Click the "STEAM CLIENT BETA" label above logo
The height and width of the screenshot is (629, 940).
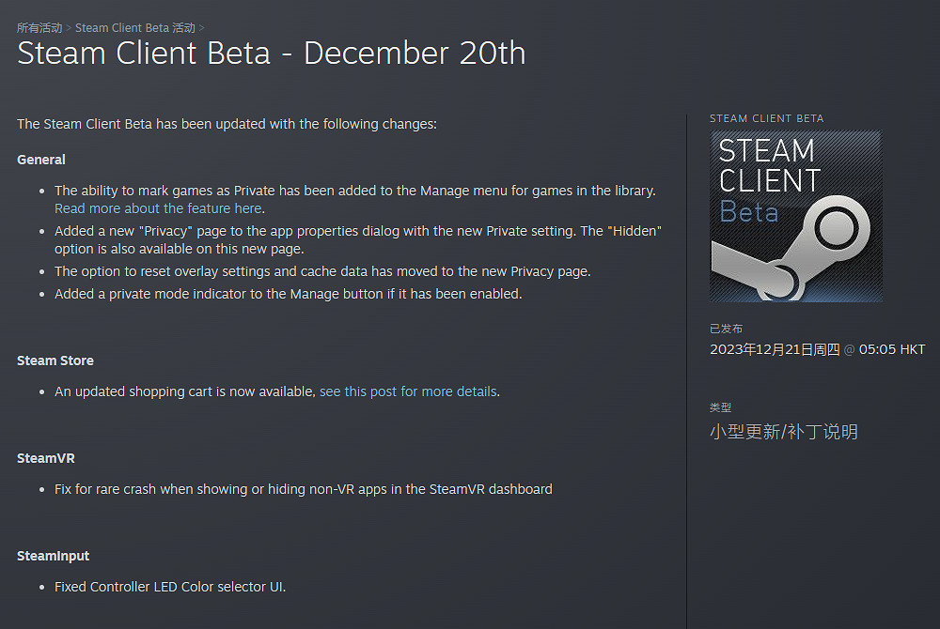point(766,118)
